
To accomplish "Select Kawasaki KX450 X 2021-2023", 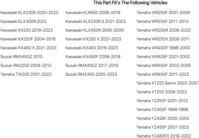I will point(29,48).
